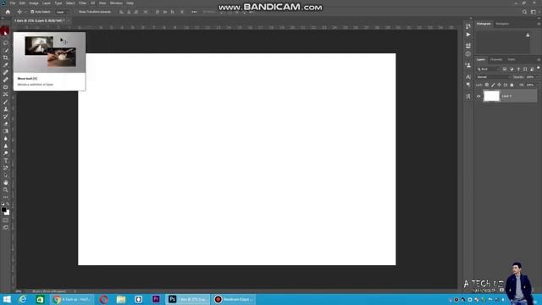The image size is (542, 305).
Task: Open more options three-dots in options bar
Action: point(194,12)
